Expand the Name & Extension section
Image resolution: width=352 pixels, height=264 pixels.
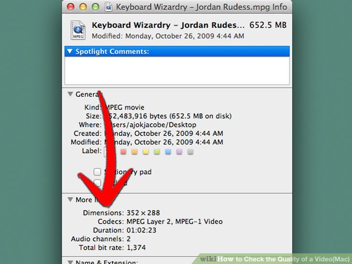pos(70,262)
